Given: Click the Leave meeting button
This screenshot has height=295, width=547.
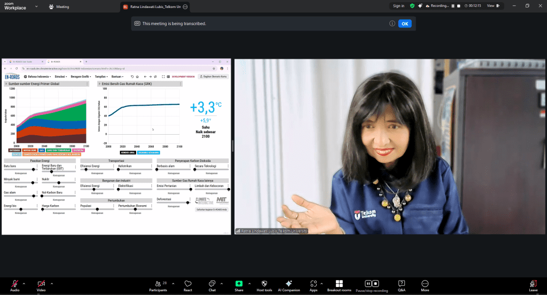Looking at the screenshot, I should pos(533,284).
